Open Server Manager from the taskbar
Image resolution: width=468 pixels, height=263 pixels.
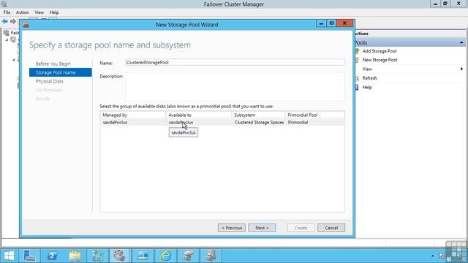tap(30, 256)
